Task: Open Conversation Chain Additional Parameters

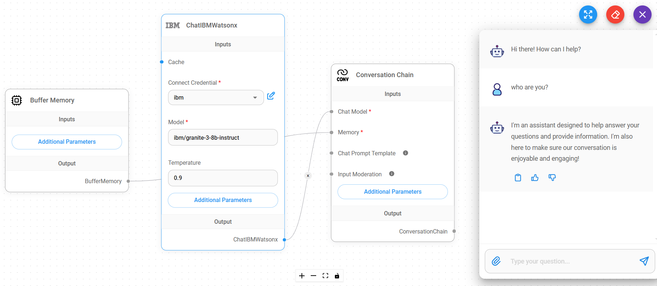Action: pyautogui.click(x=392, y=192)
